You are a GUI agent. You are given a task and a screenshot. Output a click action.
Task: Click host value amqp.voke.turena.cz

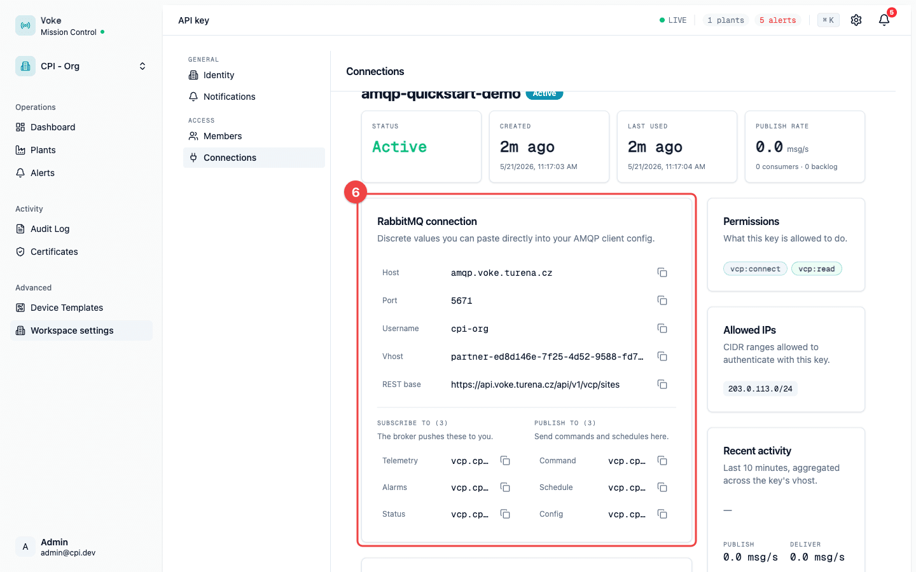point(501,273)
